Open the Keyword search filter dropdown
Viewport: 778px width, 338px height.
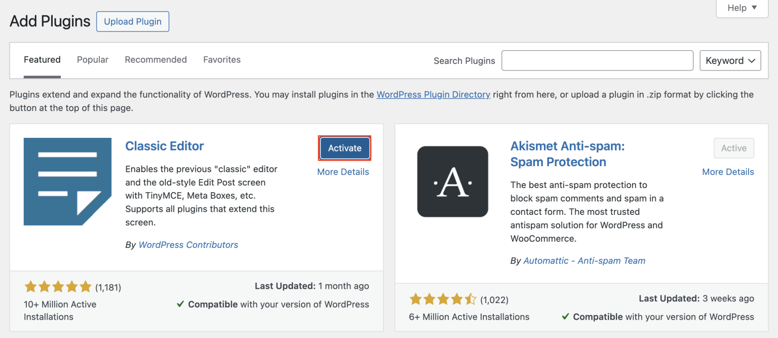(730, 60)
